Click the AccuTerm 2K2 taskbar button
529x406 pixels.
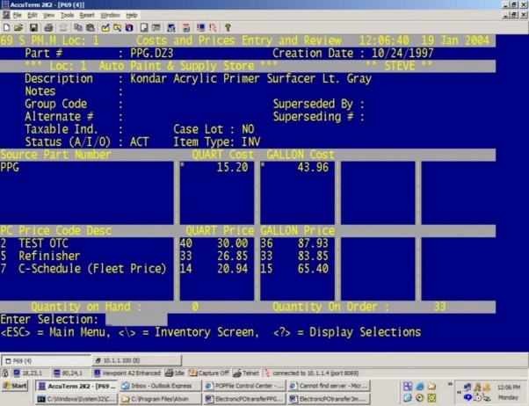coord(76,386)
